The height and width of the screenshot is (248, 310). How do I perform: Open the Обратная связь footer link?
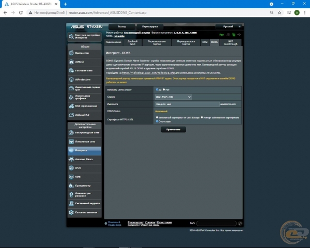(150, 225)
